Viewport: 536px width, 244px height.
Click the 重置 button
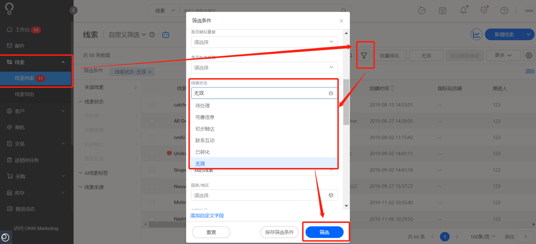pyautogui.click(x=211, y=232)
